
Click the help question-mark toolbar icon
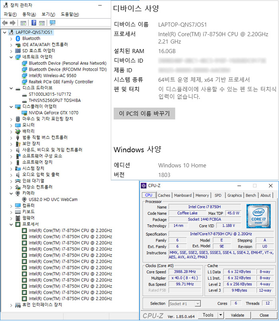pyautogui.click(x=33, y=23)
